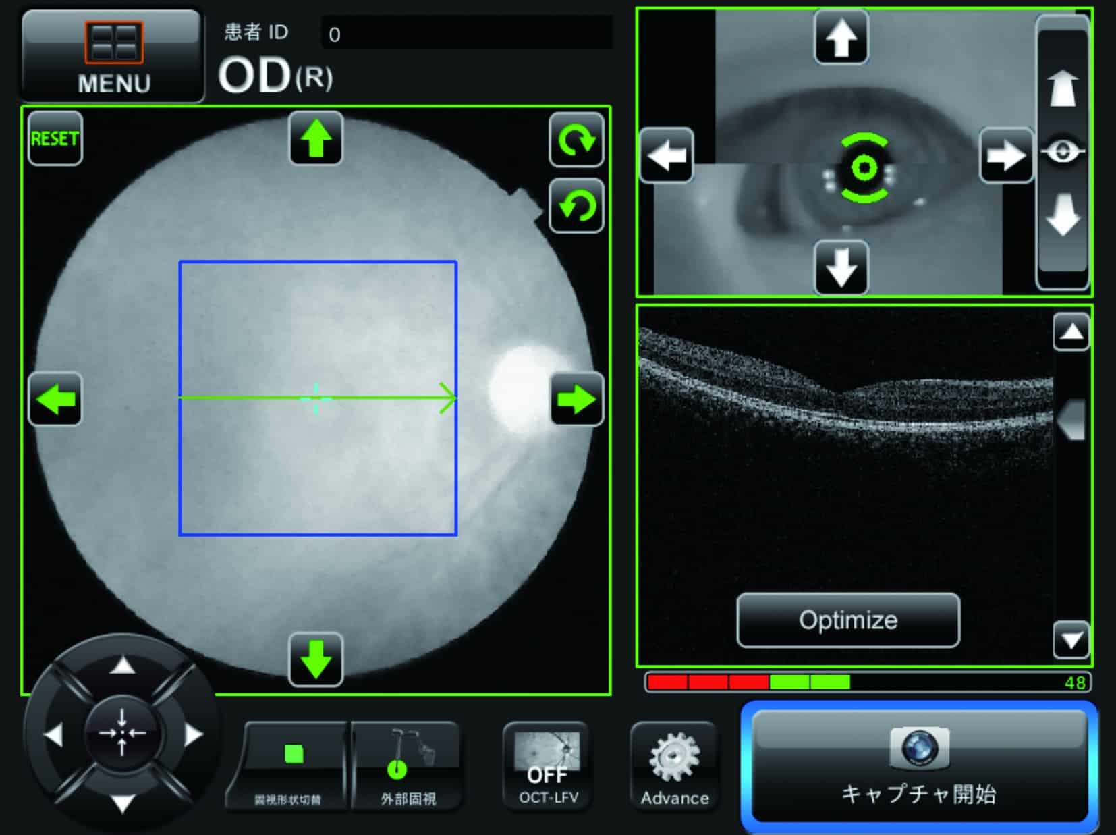Rotate scan clockwise with the green arrow
The width and height of the screenshot is (1116, 835).
pos(576,140)
